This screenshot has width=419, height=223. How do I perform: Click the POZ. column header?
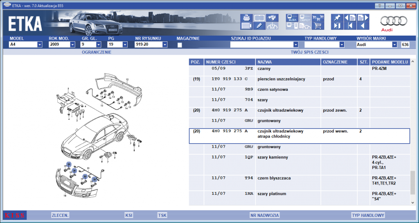click(x=196, y=62)
